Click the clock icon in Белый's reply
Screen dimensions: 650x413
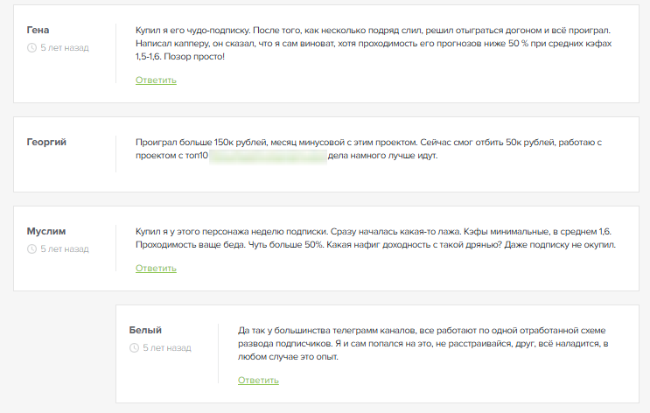tap(135, 347)
